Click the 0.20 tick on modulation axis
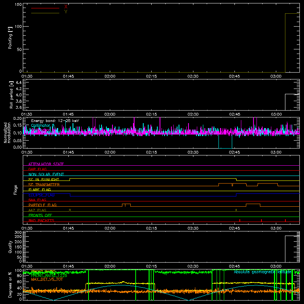The image size is (304, 304). pos(17,119)
